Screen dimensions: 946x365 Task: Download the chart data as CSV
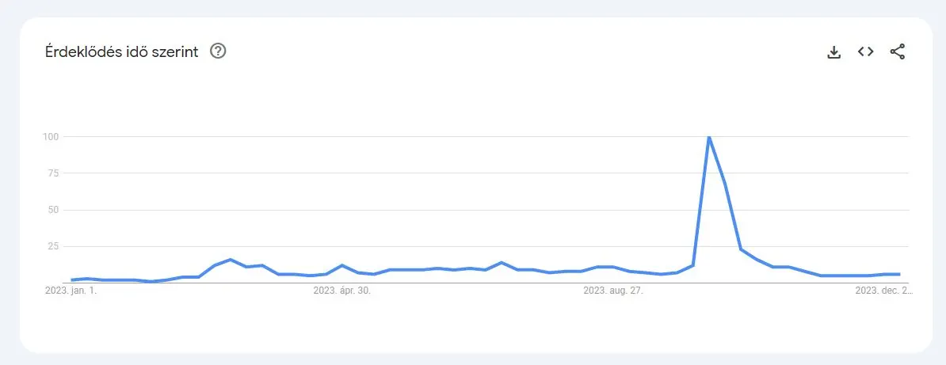point(833,52)
